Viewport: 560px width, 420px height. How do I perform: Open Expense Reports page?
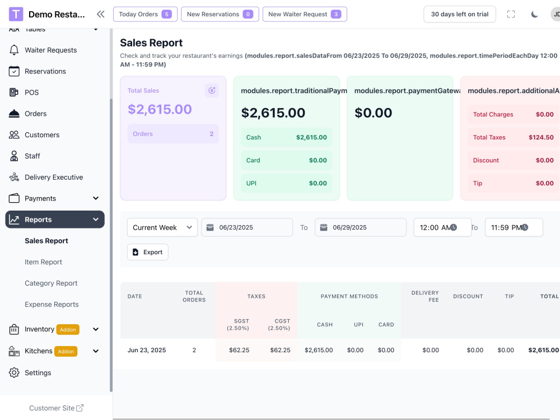[52, 304]
